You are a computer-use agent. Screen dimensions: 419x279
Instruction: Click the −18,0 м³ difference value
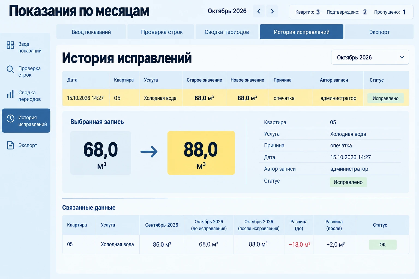(300, 245)
